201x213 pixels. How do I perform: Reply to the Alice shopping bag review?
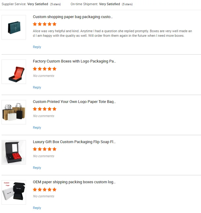pos(37,47)
